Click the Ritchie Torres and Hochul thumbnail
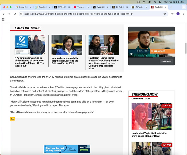This screenshot has height=155, width=187. [x=104, y=45]
